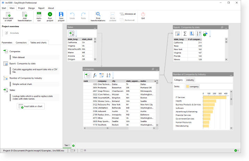The image size is (249, 161).
Task: Click the Insert table or chart sidebar button
Action: click(31, 106)
